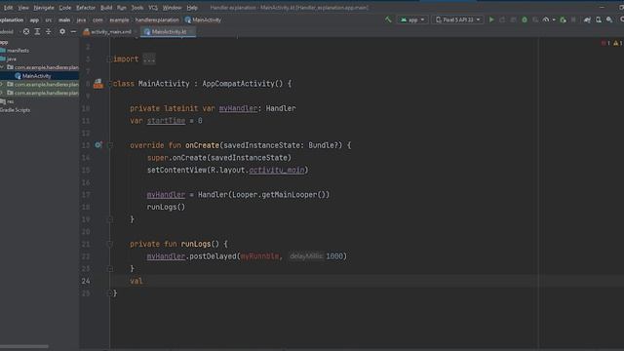Click the override gutter icon beside onCreate
The height and width of the screenshot is (351, 624).
pyautogui.click(x=97, y=145)
